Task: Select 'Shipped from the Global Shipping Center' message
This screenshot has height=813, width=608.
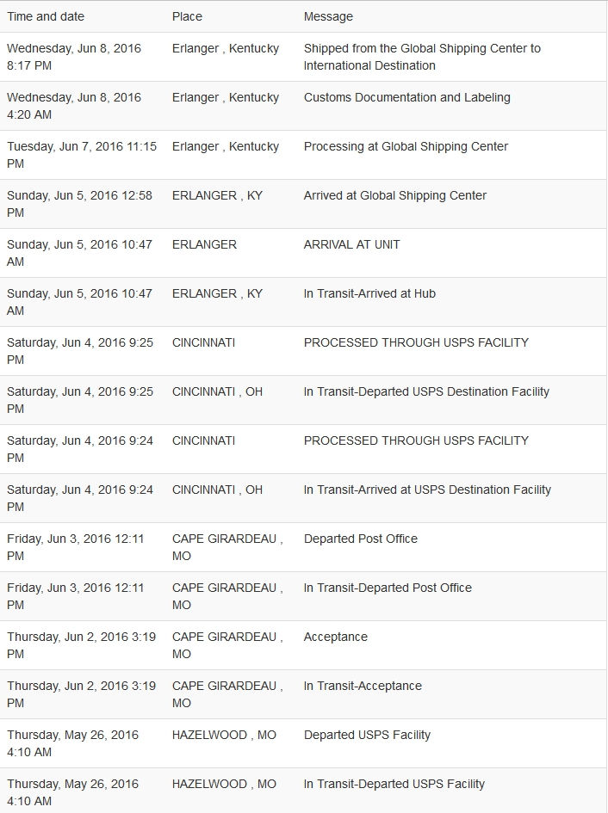Action: pyautogui.click(x=422, y=57)
